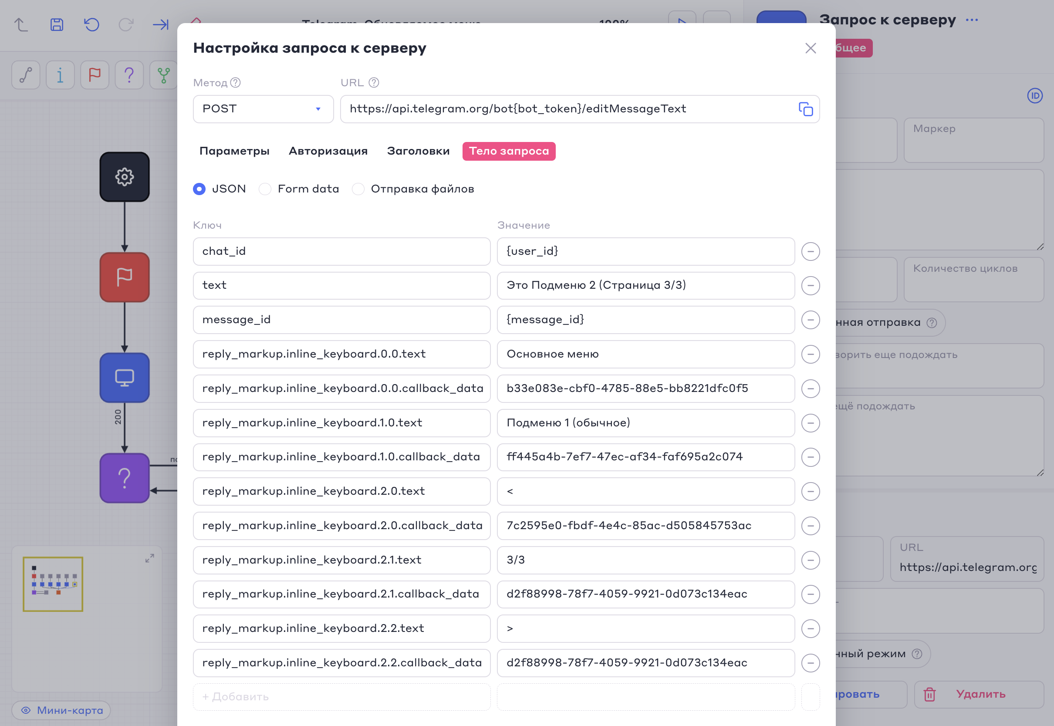This screenshot has height=726, width=1054.
Task: Click the side panel URL field with api.telegram.org
Action: (966, 559)
